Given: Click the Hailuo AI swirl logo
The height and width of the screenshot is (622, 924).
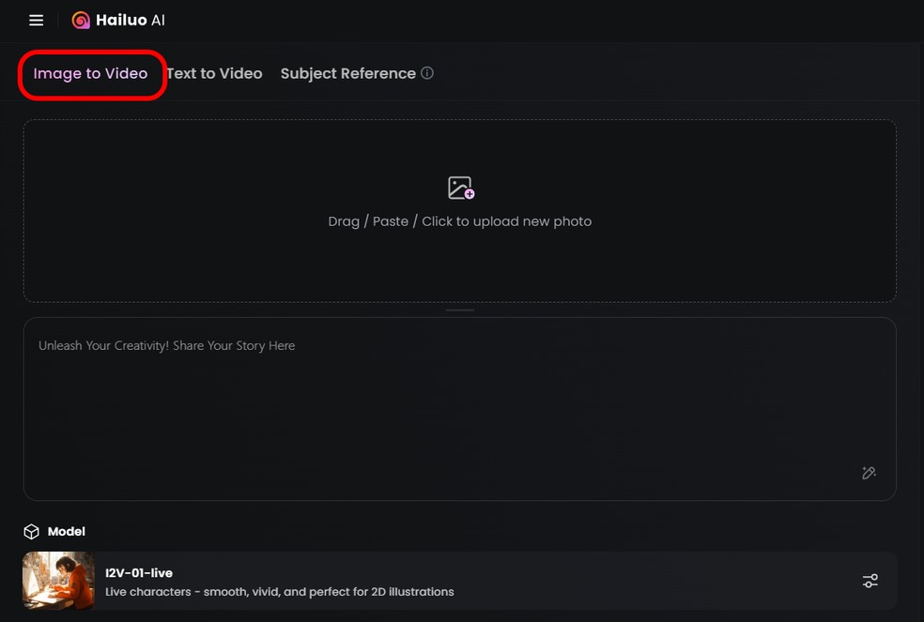Looking at the screenshot, I should (81, 21).
